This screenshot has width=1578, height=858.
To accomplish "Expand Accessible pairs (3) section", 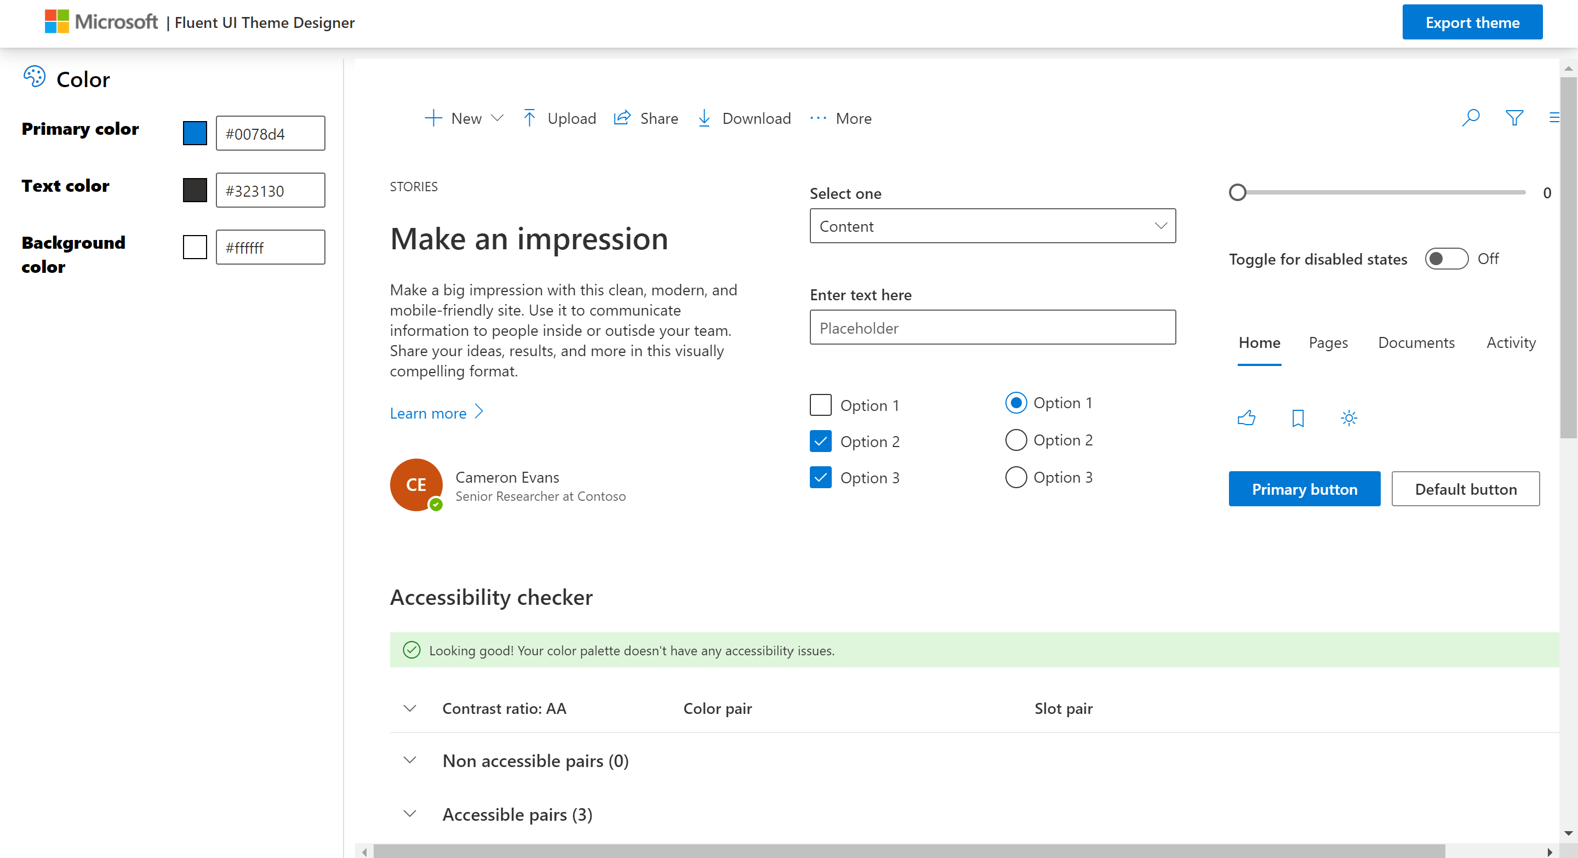I will (x=410, y=814).
